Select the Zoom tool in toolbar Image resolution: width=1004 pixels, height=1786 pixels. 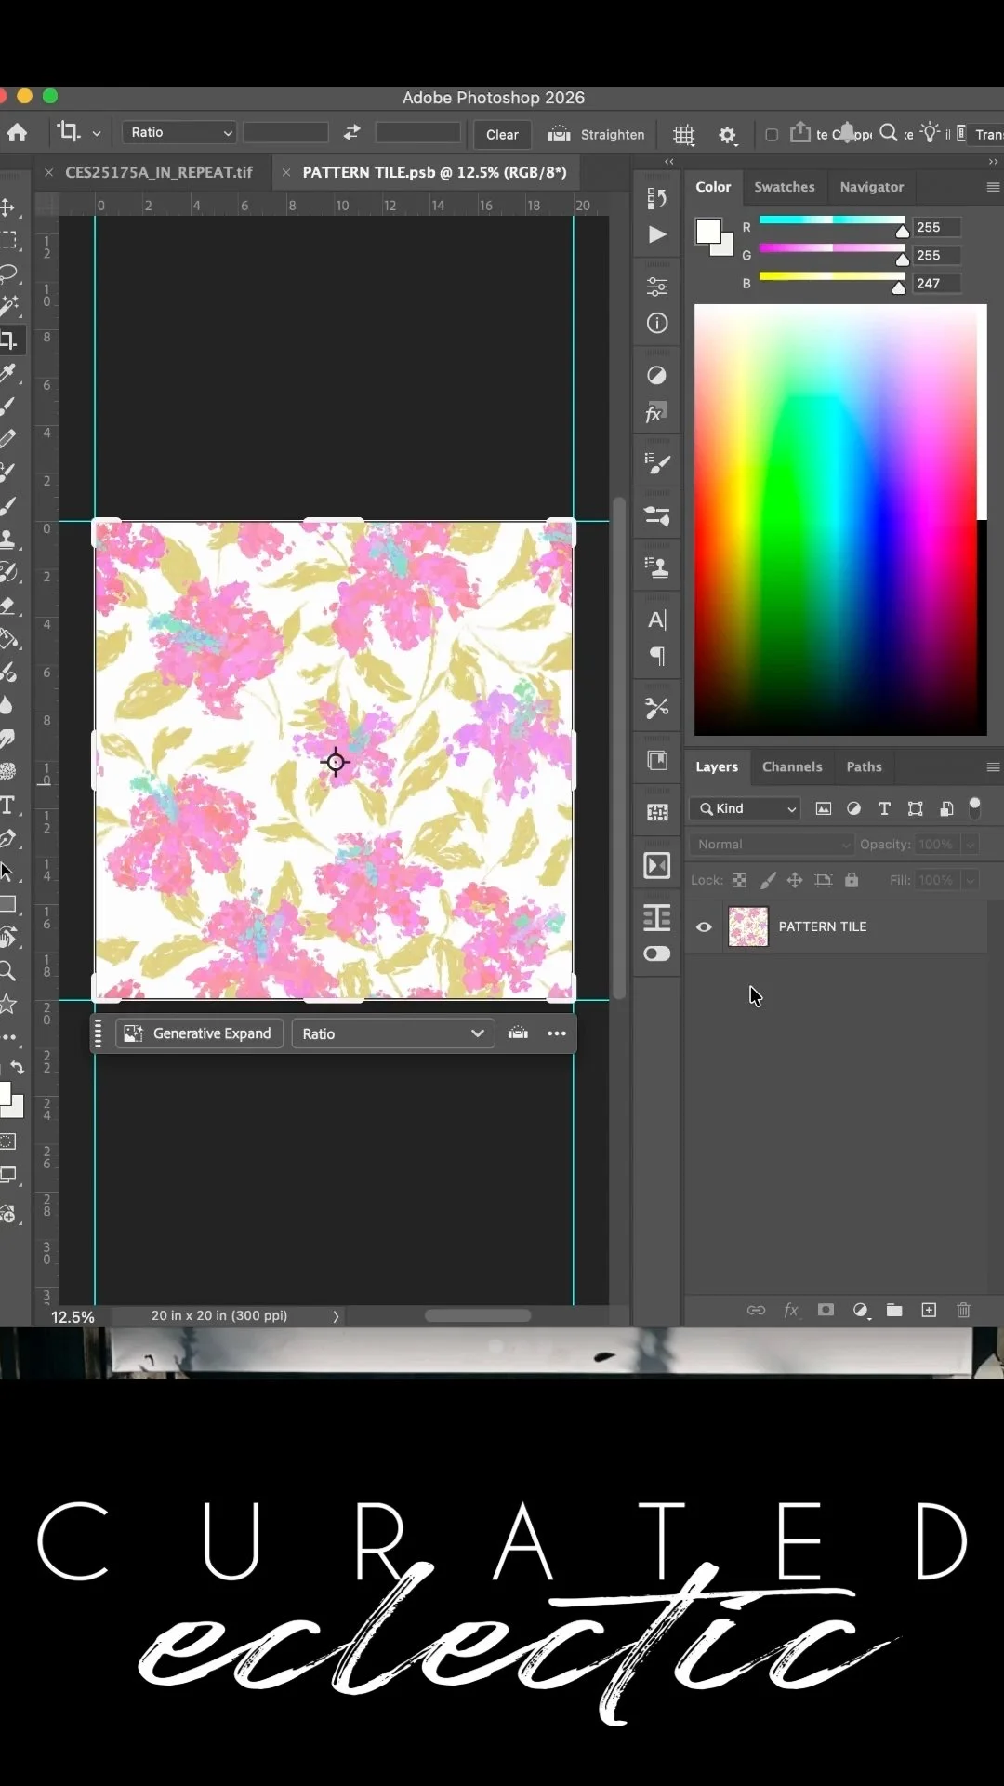tap(7, 972)
